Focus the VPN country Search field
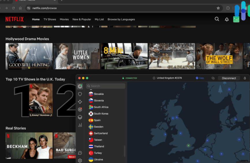The height and width of the screenshot is (163, 250). pos(106,86)
